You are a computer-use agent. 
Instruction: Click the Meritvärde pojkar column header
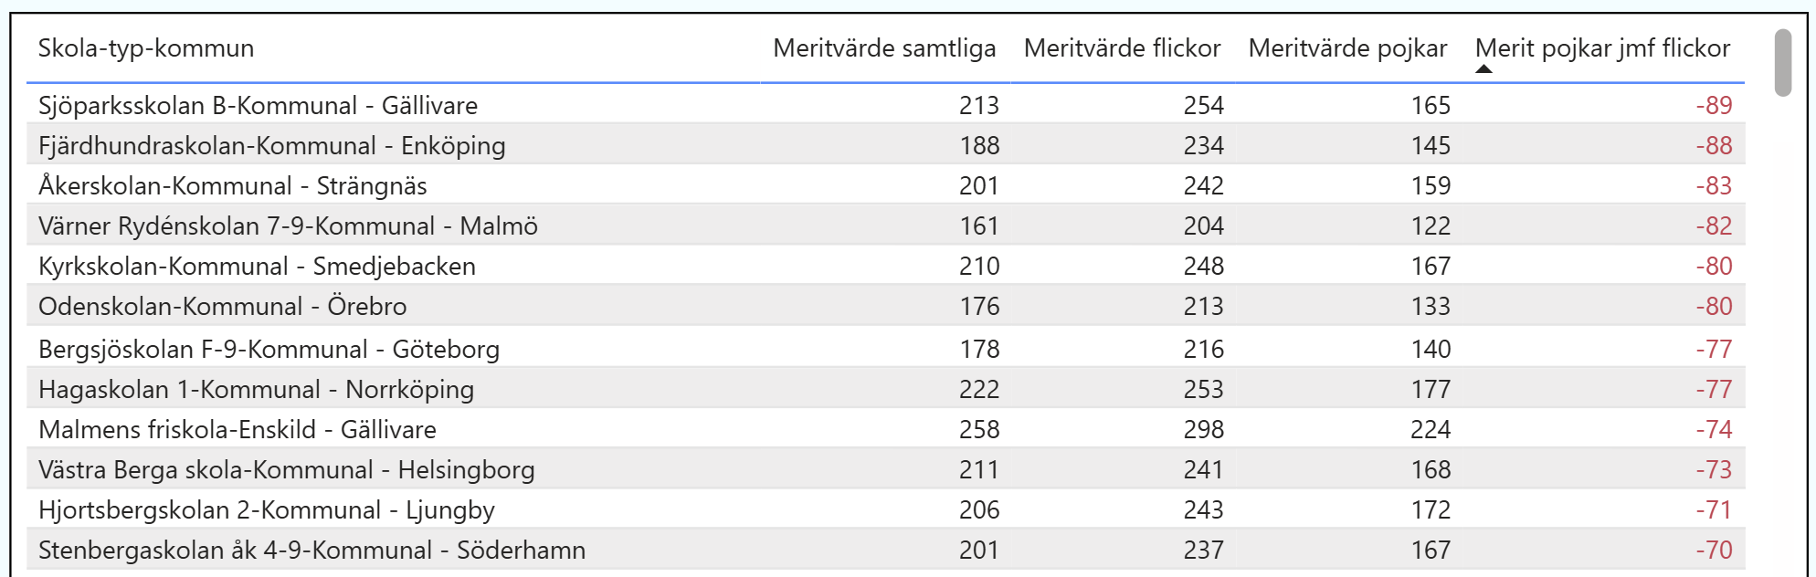point(1347,48)
